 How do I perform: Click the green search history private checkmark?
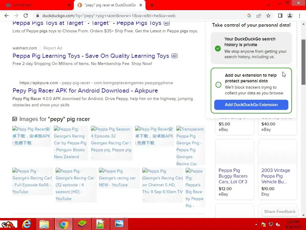tap(218, 48)
